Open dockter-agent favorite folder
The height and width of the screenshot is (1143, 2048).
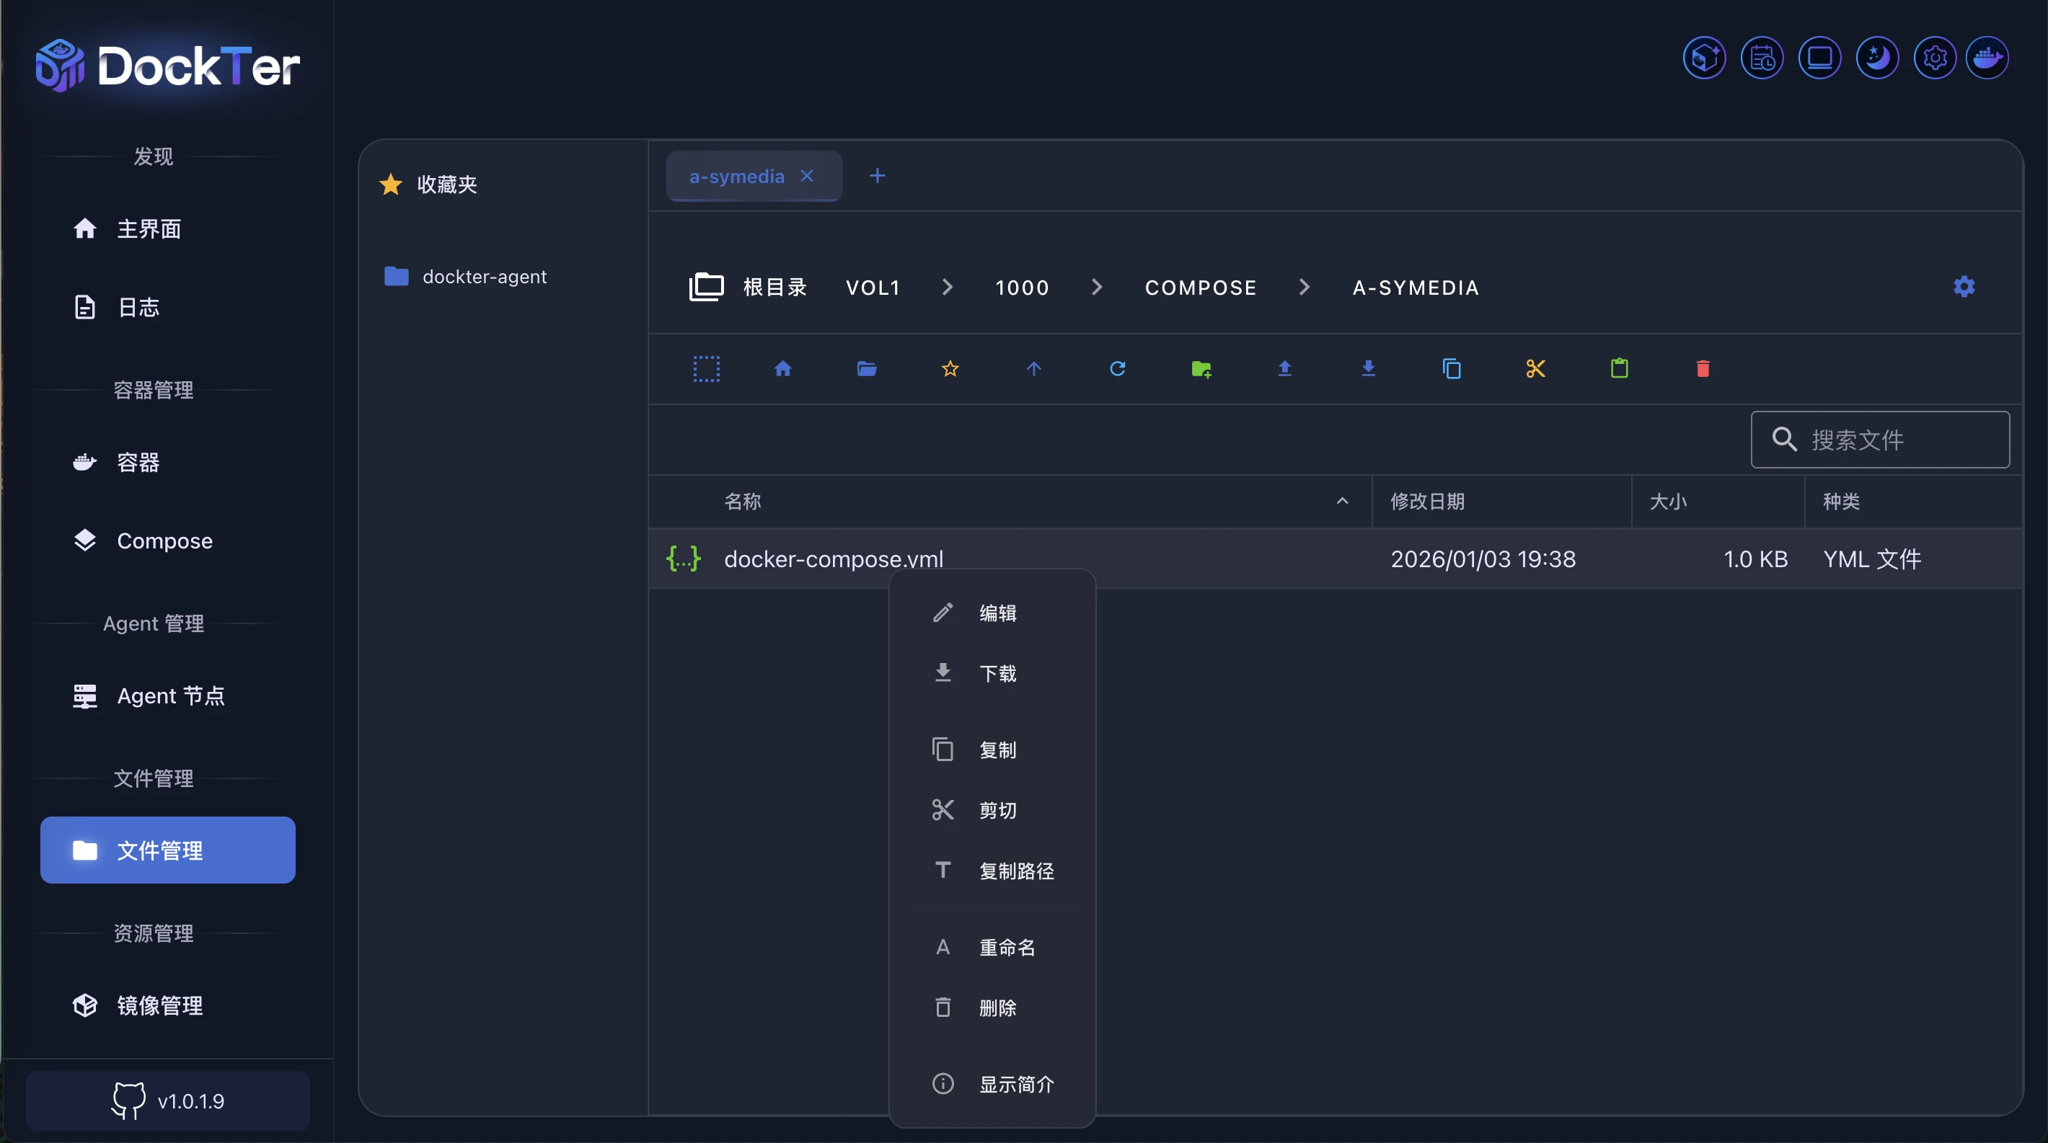click(483, 277)
